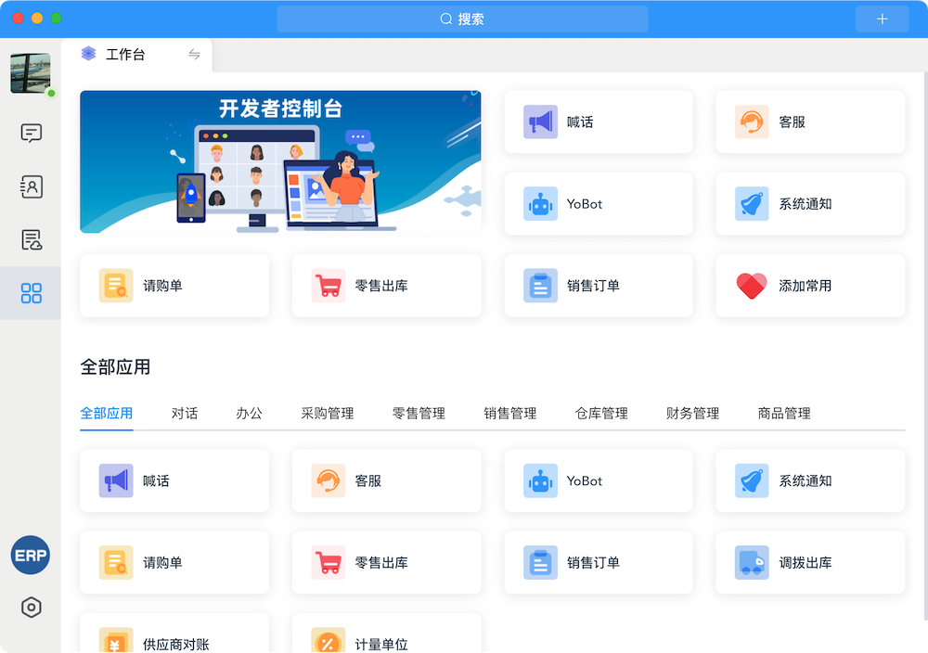Open 调拨出库 app card
928x653 pixels.
(x=809, y=563)
